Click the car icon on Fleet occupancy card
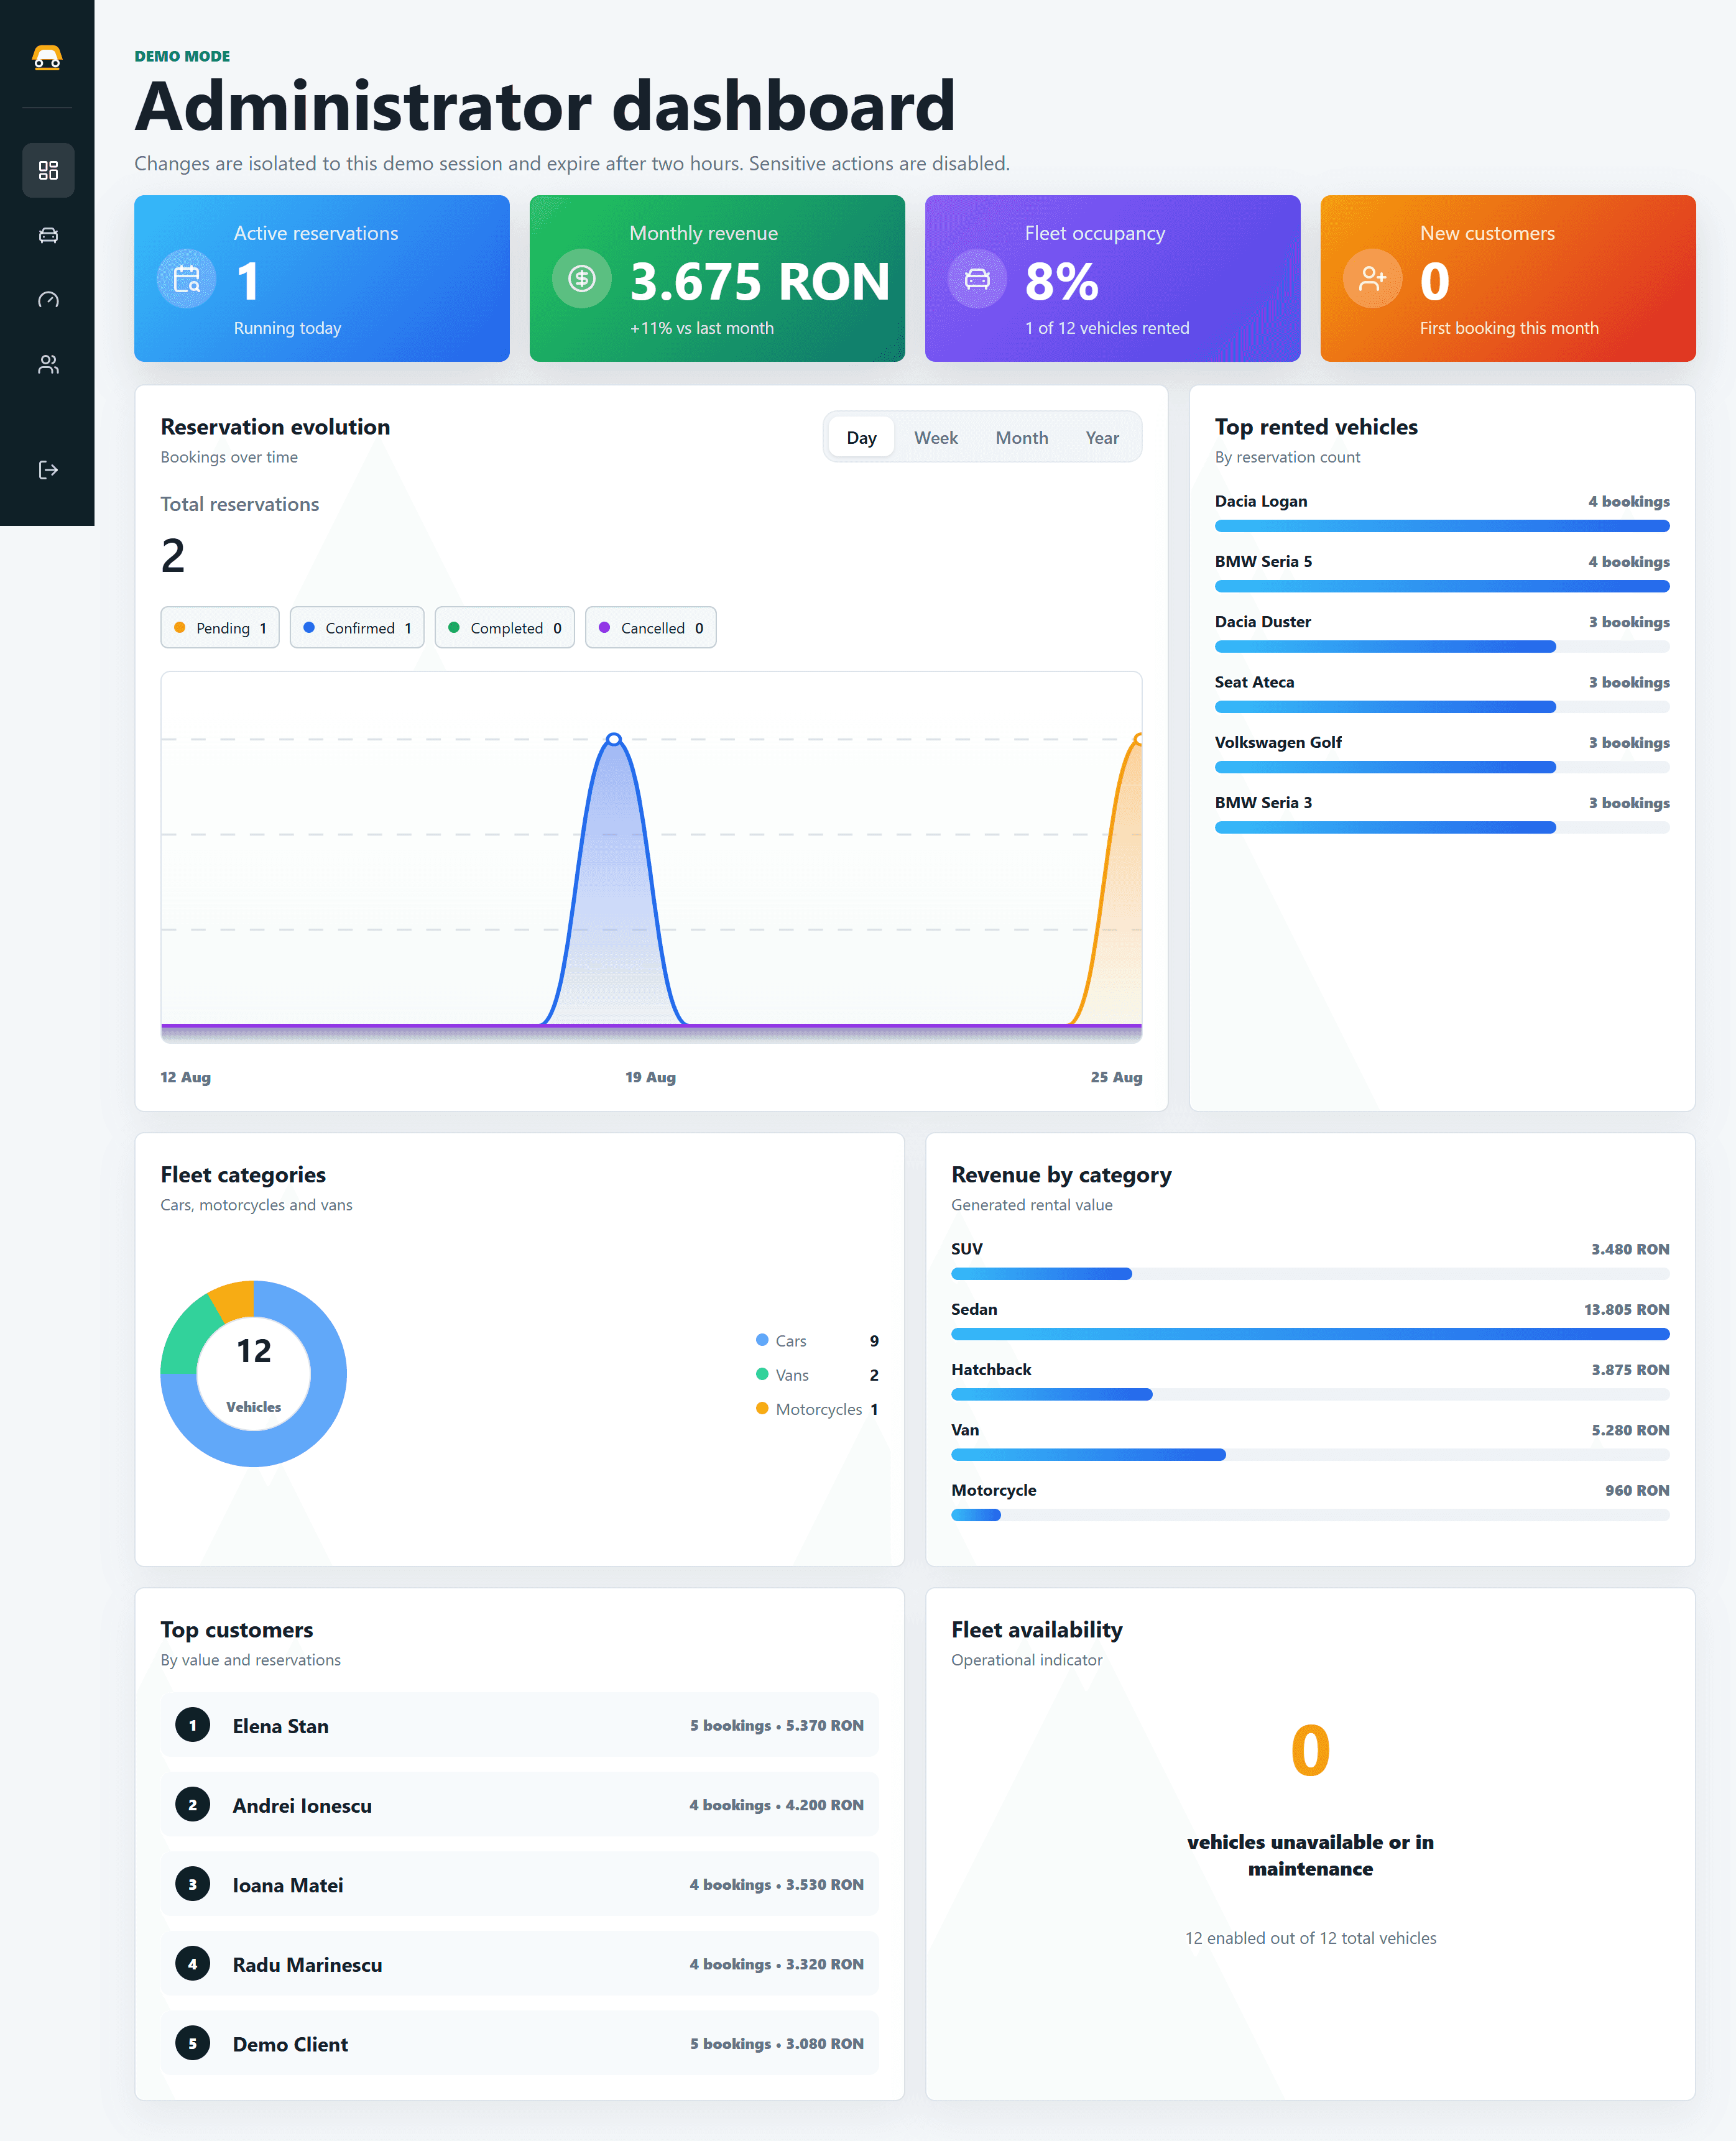The height and width of the screenshot is (2141, 1736). click(x=977, y=278)
